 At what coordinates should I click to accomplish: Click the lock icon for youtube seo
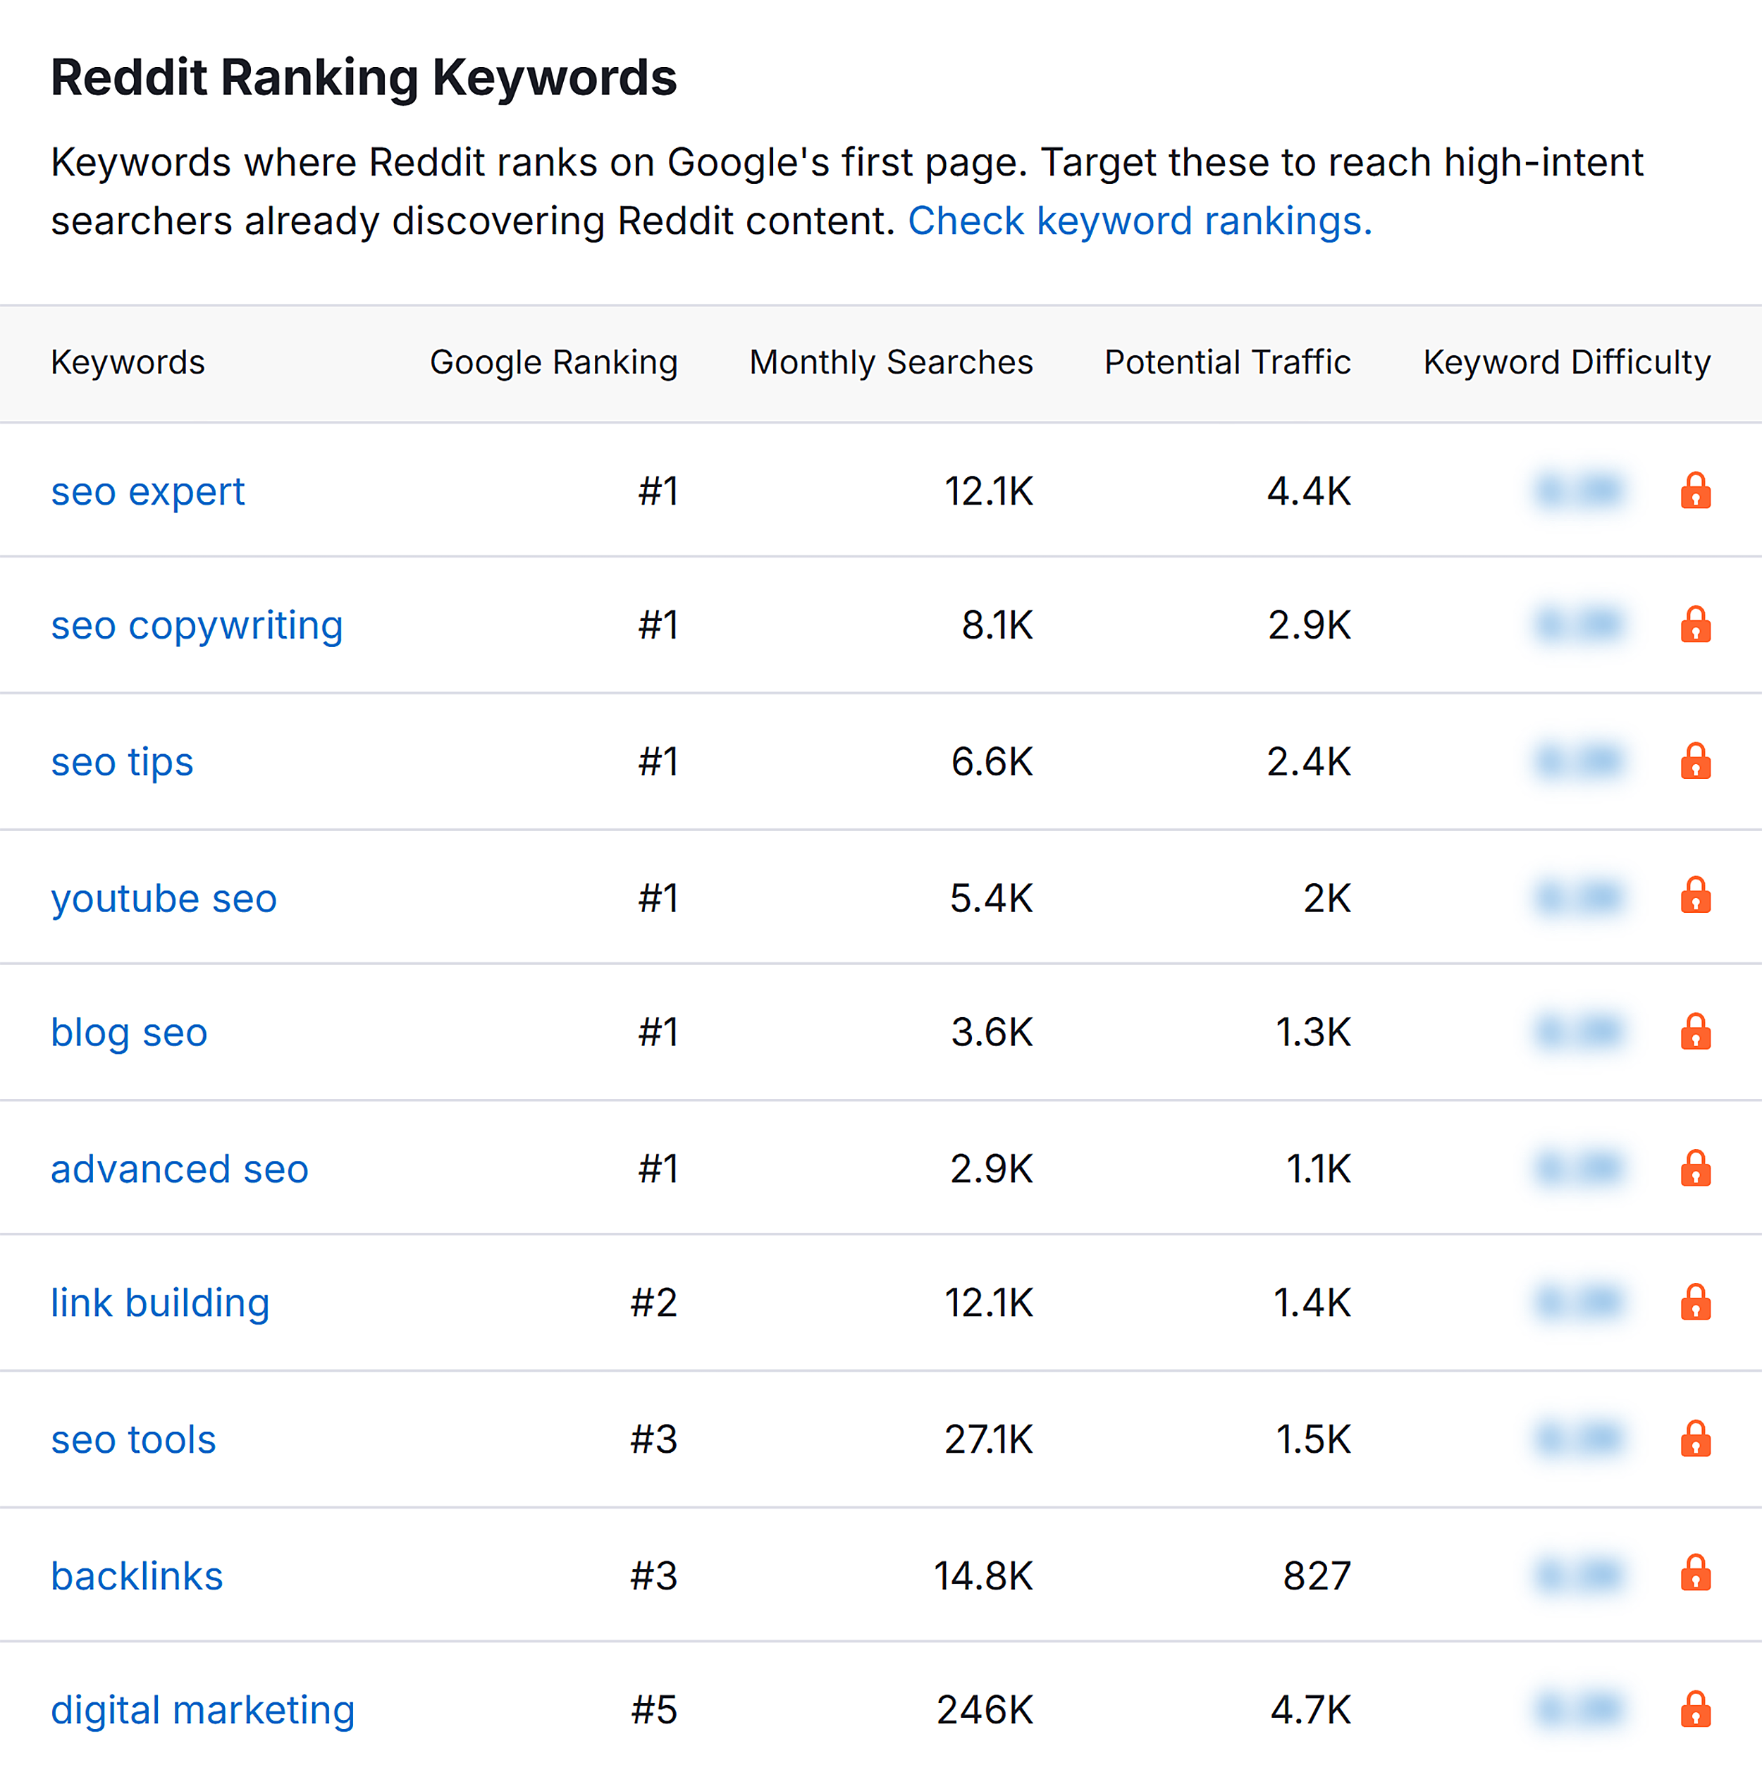pos(1696,897)
